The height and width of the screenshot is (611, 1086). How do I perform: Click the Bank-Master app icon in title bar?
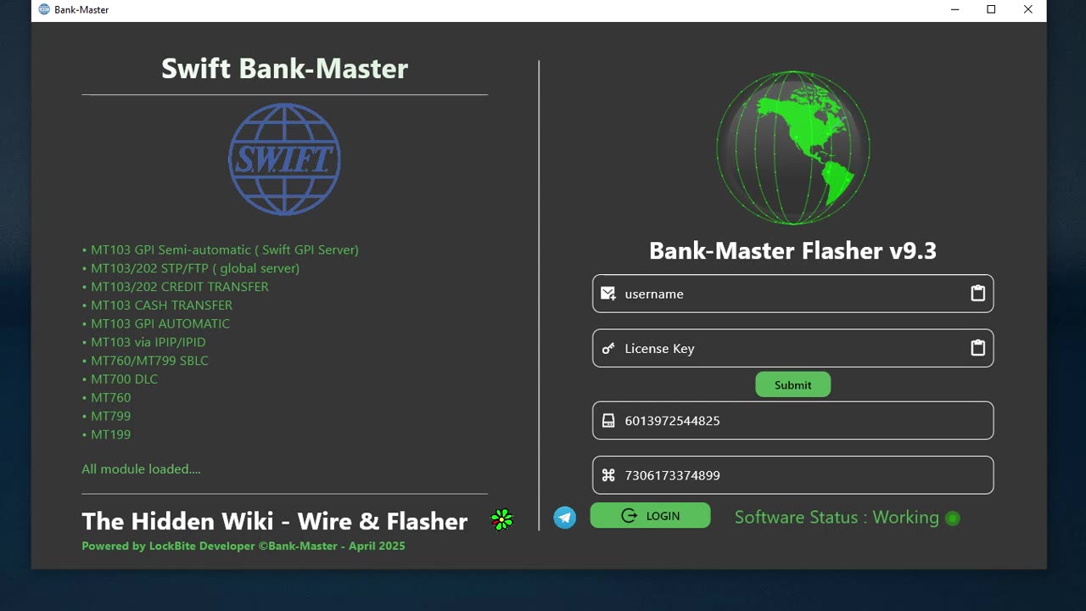coord(44,10)
